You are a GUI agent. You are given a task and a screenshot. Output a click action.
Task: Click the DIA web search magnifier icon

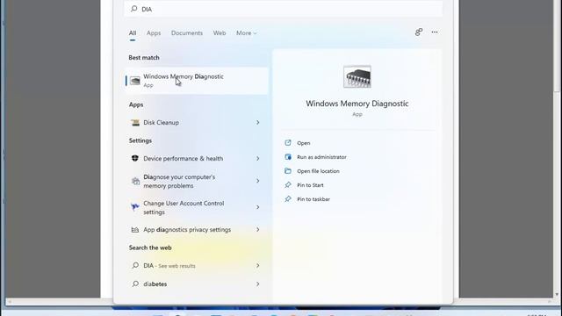pos(135,265)
